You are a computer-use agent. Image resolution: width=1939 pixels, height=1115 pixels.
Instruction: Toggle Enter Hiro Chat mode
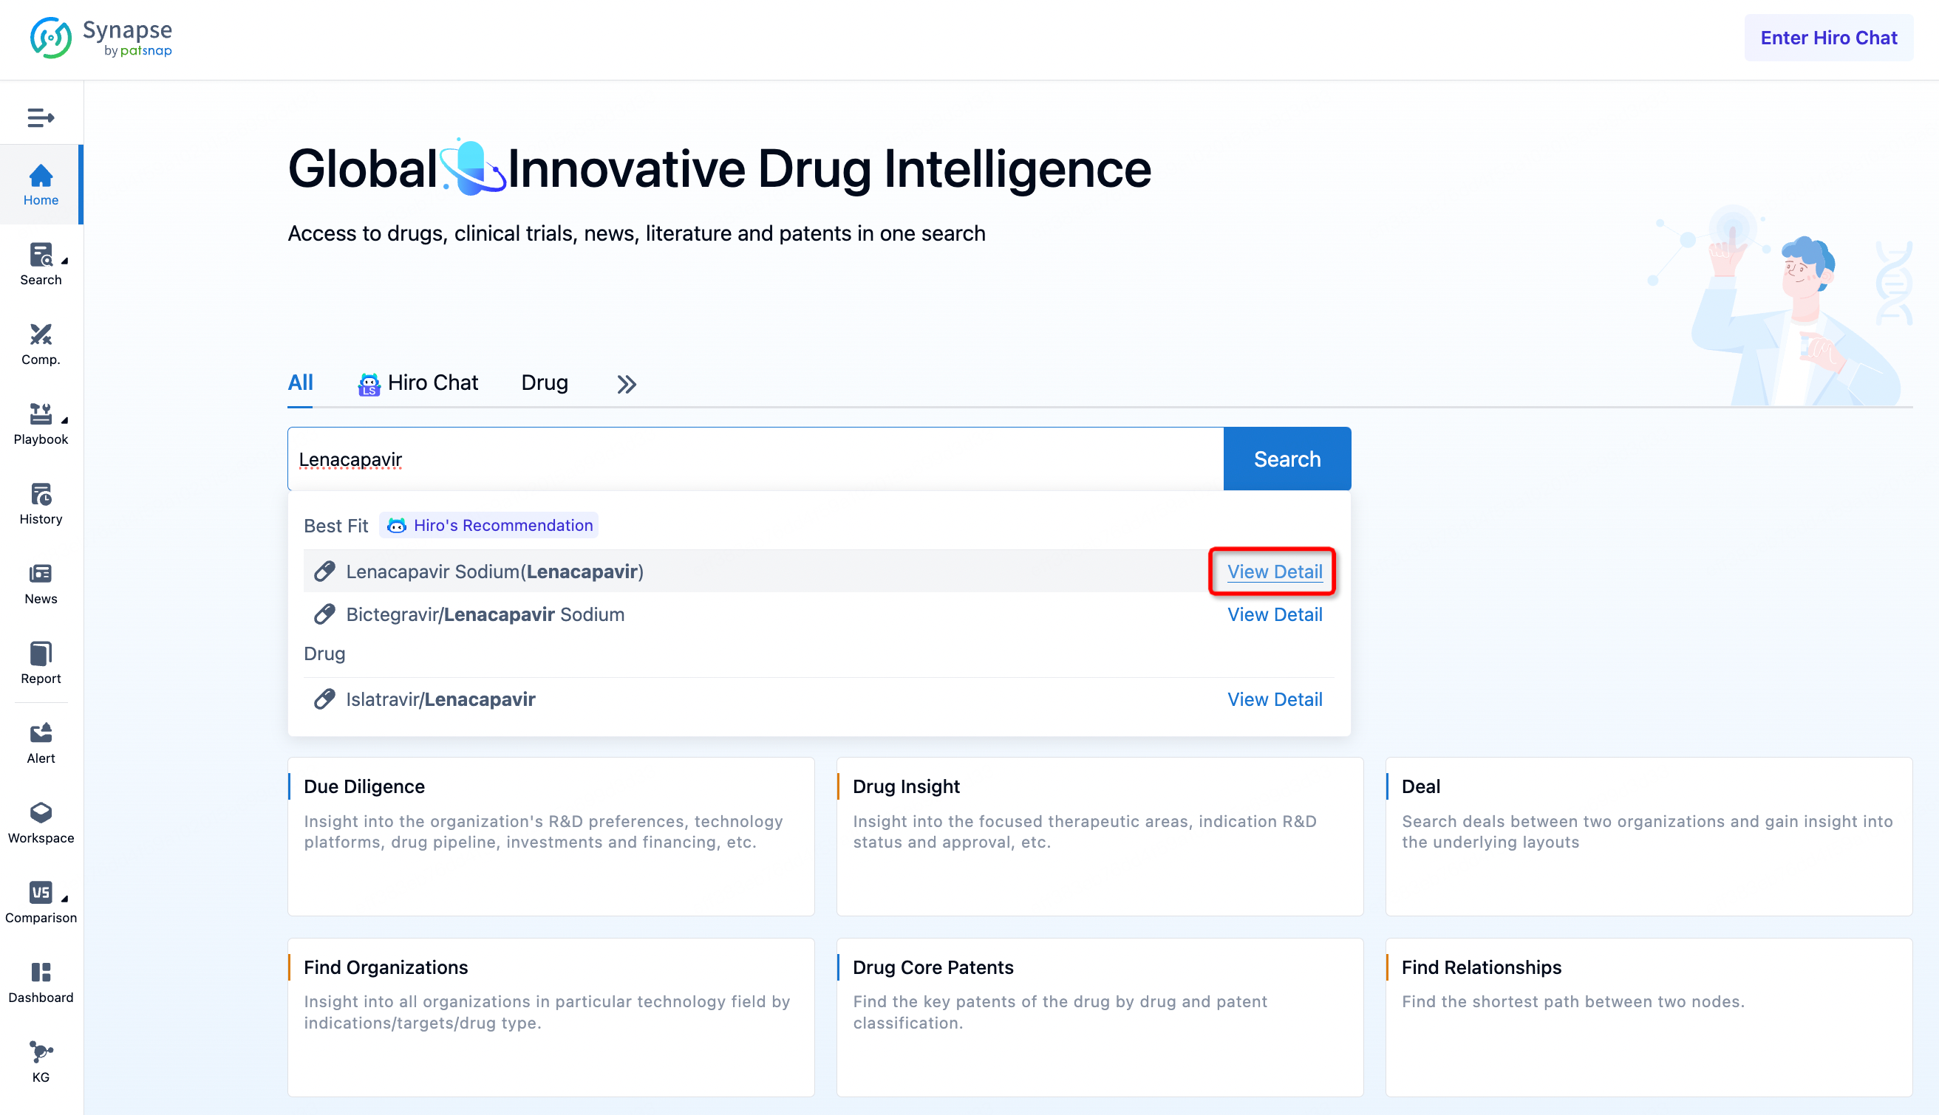[x=1828, y=36]
